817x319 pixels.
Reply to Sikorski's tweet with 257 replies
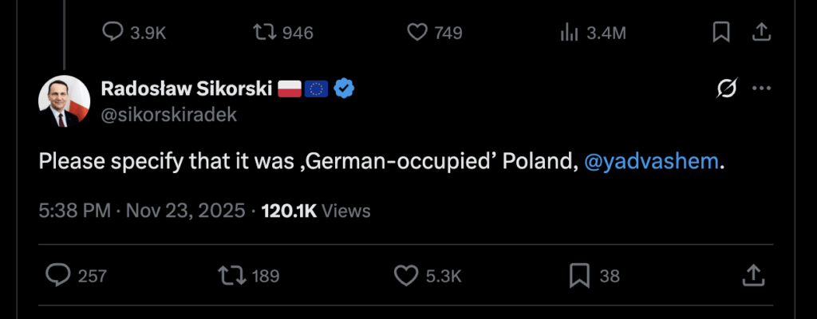[58, 275]
